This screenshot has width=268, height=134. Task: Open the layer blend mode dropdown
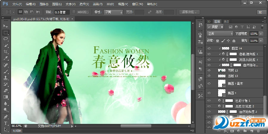220,34
